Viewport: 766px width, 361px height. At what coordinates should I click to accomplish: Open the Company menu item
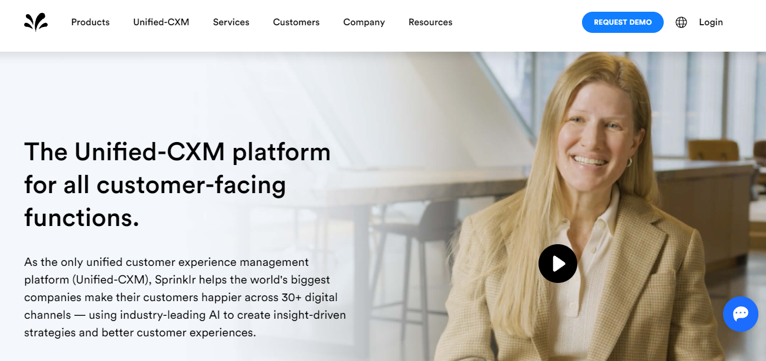click(364, 22)
